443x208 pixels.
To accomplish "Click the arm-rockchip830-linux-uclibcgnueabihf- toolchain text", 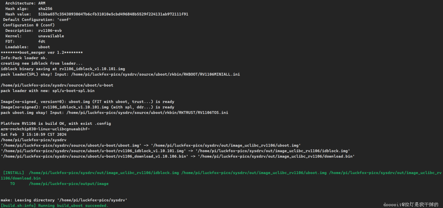I will (x=45, y=129).
